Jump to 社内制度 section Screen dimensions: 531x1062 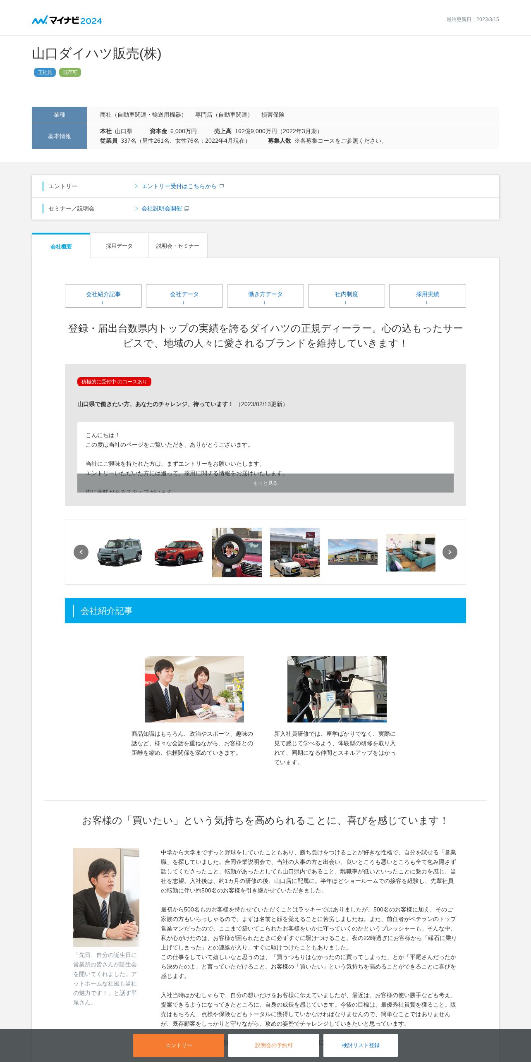coord(347,296)
